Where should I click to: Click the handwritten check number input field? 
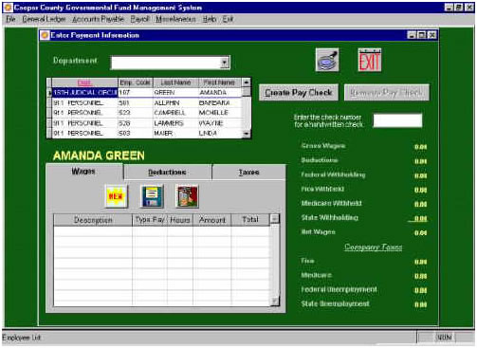[397, 120]
